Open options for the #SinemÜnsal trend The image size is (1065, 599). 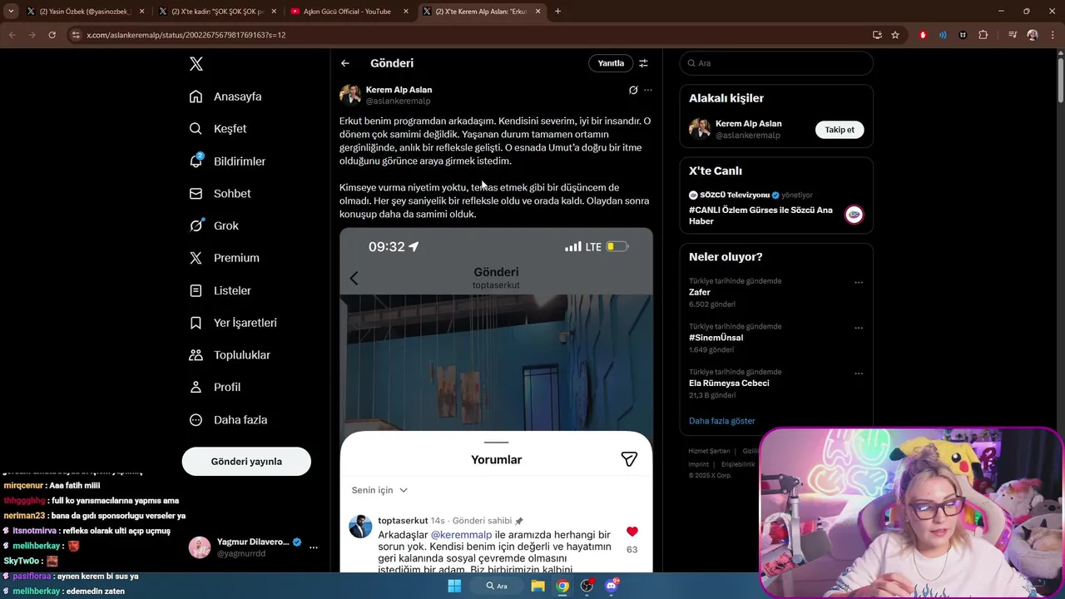[x=859, y=328]
